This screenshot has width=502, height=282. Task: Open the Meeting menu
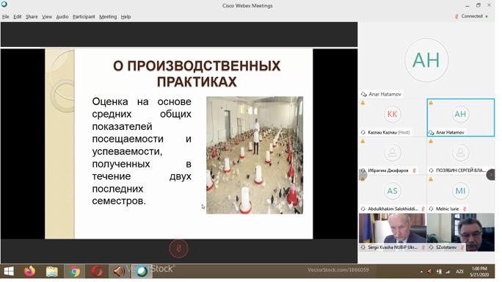[108, 17]
